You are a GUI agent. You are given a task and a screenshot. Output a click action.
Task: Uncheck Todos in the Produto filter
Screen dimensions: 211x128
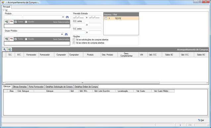click(16, 22)
